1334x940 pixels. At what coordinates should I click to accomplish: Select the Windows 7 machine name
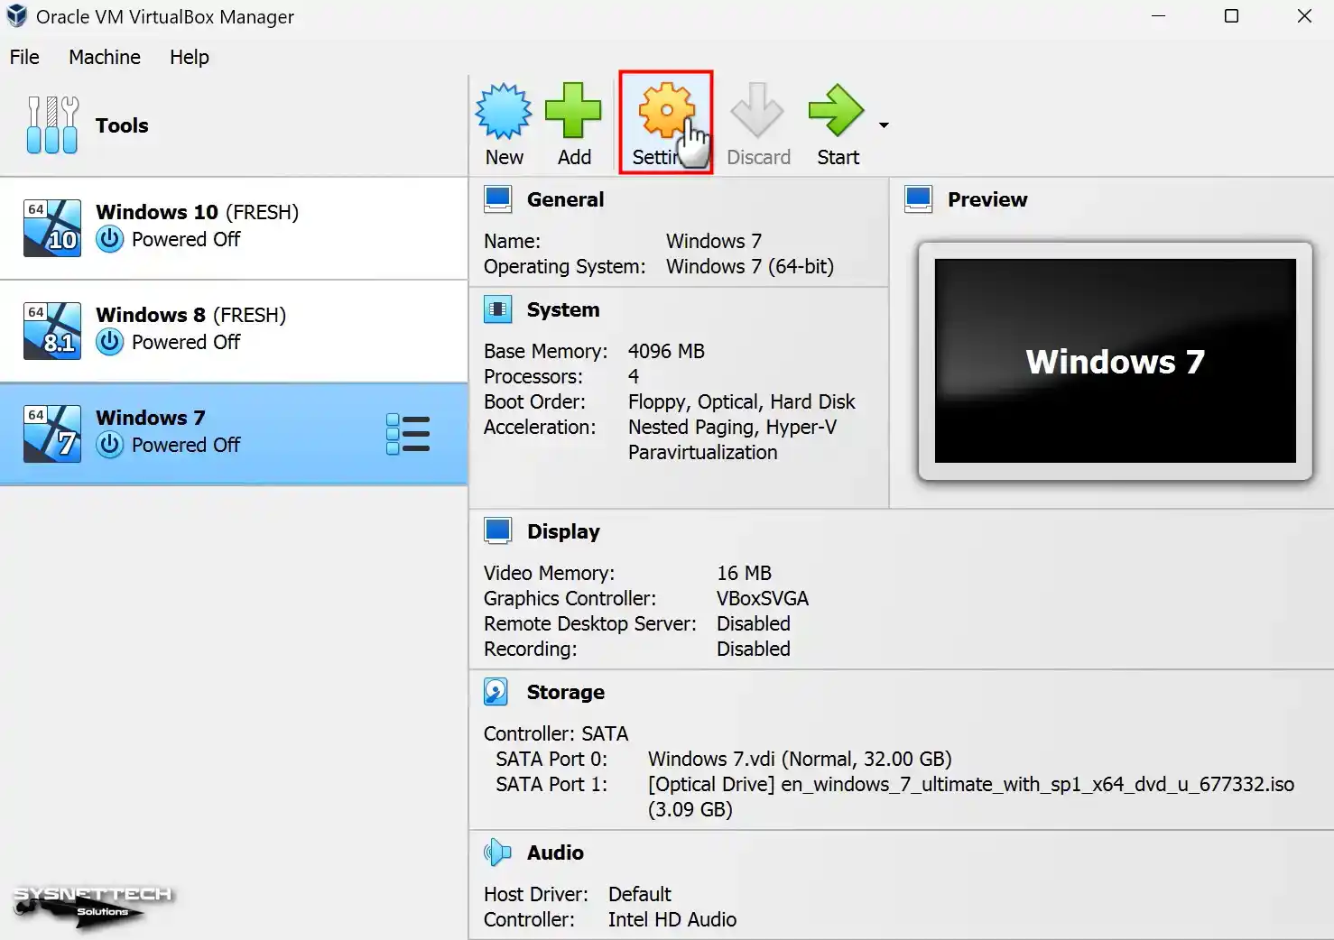pos(151,418)
